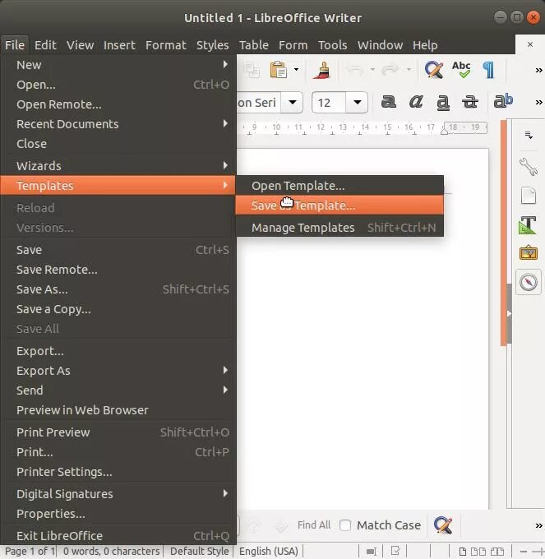
Task: Click the Find & Replace icon in find bar
Action: [x=443, y=525]
